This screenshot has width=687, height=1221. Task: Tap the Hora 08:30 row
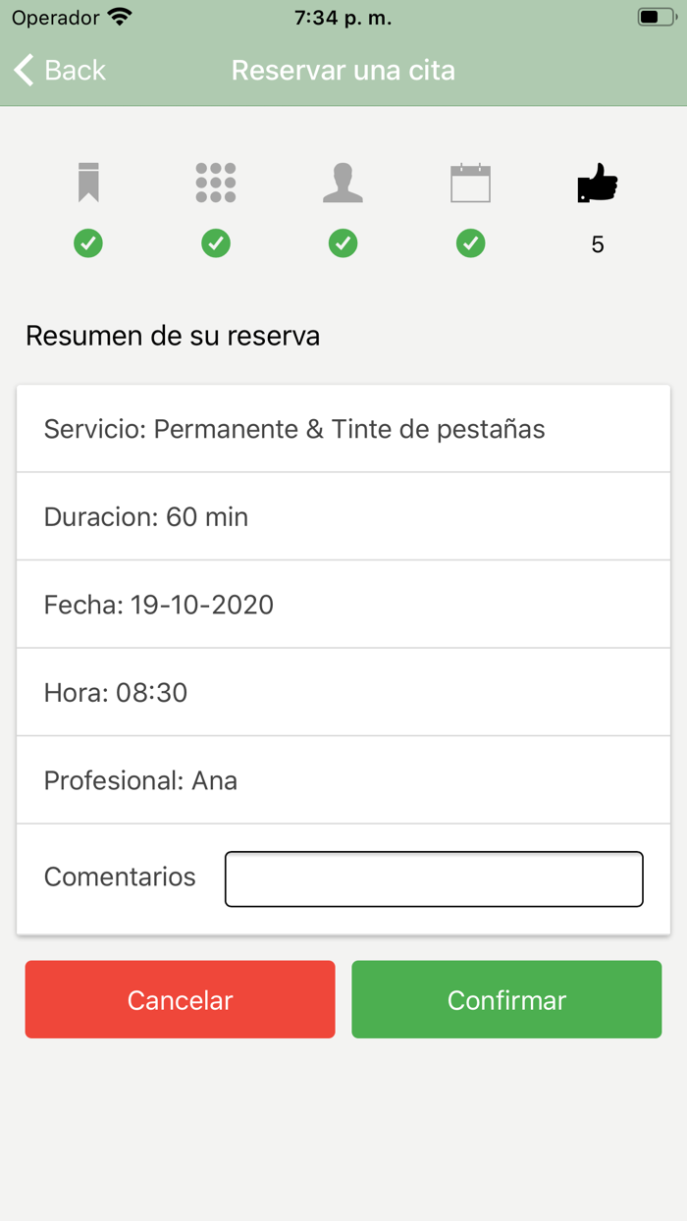coord(343,692)
